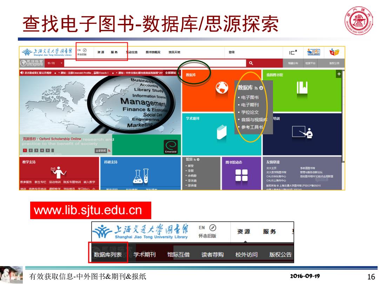Click the RSS icon beside 馆员 heading
The image size is (379, 284).
coord(194,160)
